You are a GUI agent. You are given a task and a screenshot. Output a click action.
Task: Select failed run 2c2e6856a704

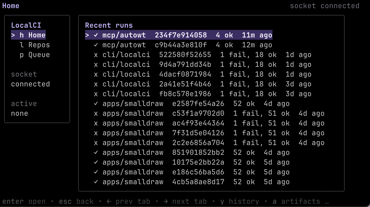coord(209,143)
